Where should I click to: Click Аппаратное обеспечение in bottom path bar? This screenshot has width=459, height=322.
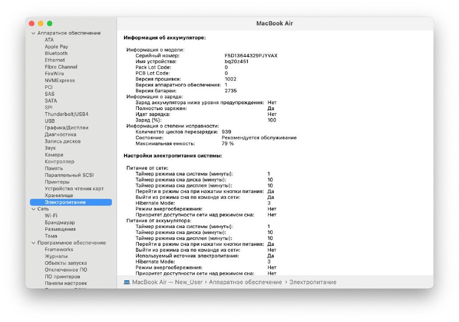[246, 282]
